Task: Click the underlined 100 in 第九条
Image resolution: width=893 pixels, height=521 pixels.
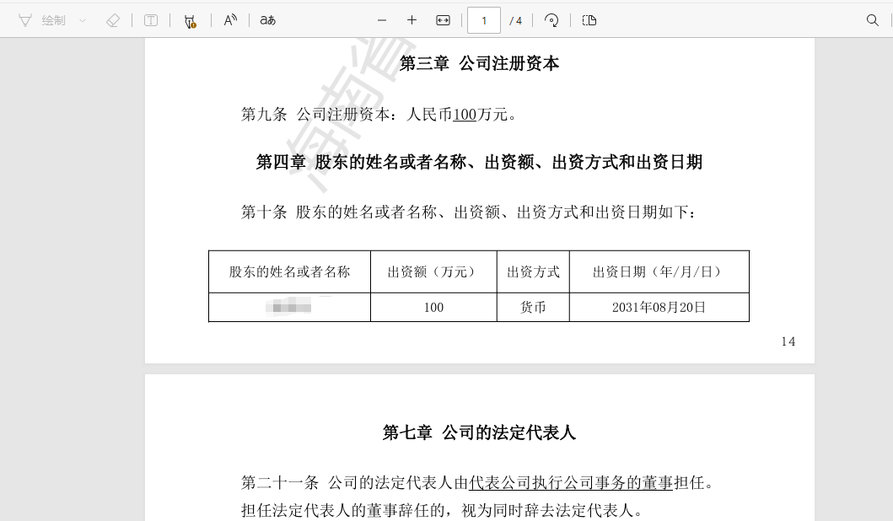Action: 465,115
